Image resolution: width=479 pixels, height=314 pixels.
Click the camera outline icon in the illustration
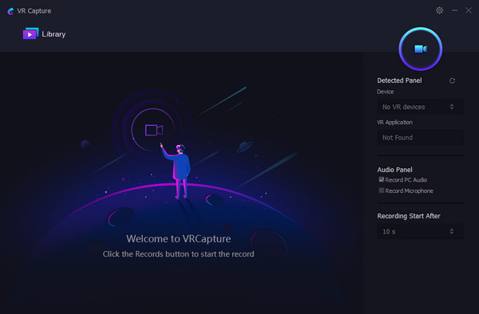[x=154, y=130]
